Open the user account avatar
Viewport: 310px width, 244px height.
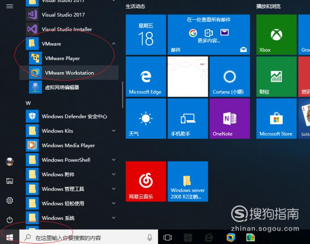pos(10,161)
